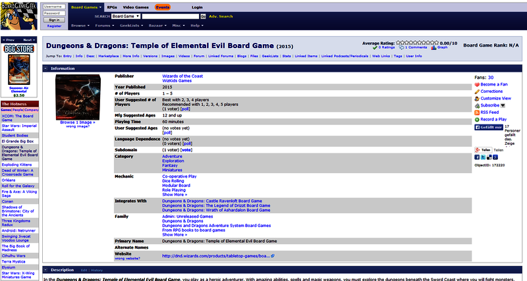Open the Wizards of the Coast publisher link
This screenshot has width=527, height=281.
pyautogui.click(x=183, y=77)
